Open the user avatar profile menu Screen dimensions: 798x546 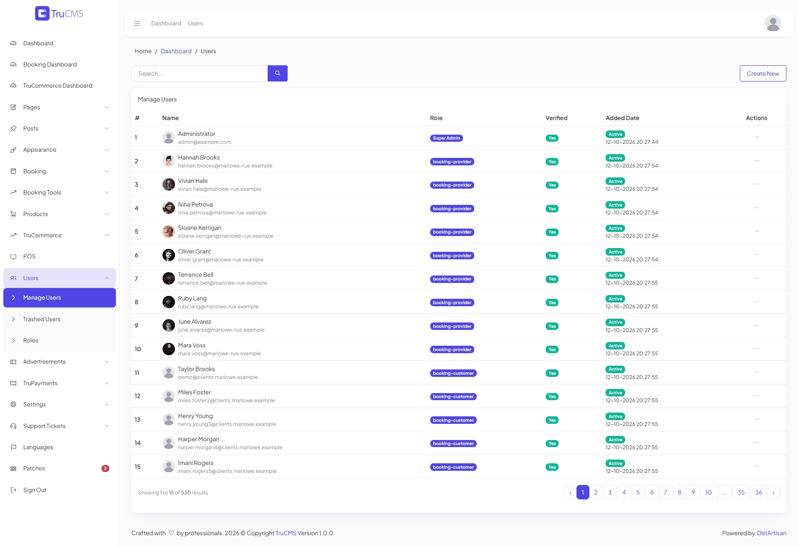[x=773, y=23]
